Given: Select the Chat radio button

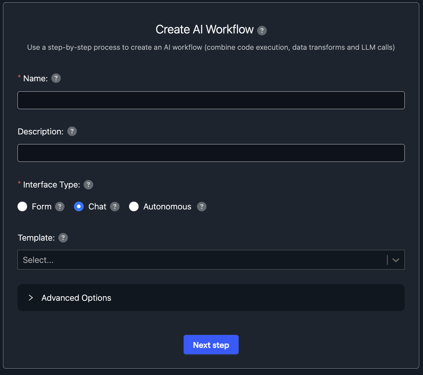Looking at the screenshot, I should coord(79,207).
